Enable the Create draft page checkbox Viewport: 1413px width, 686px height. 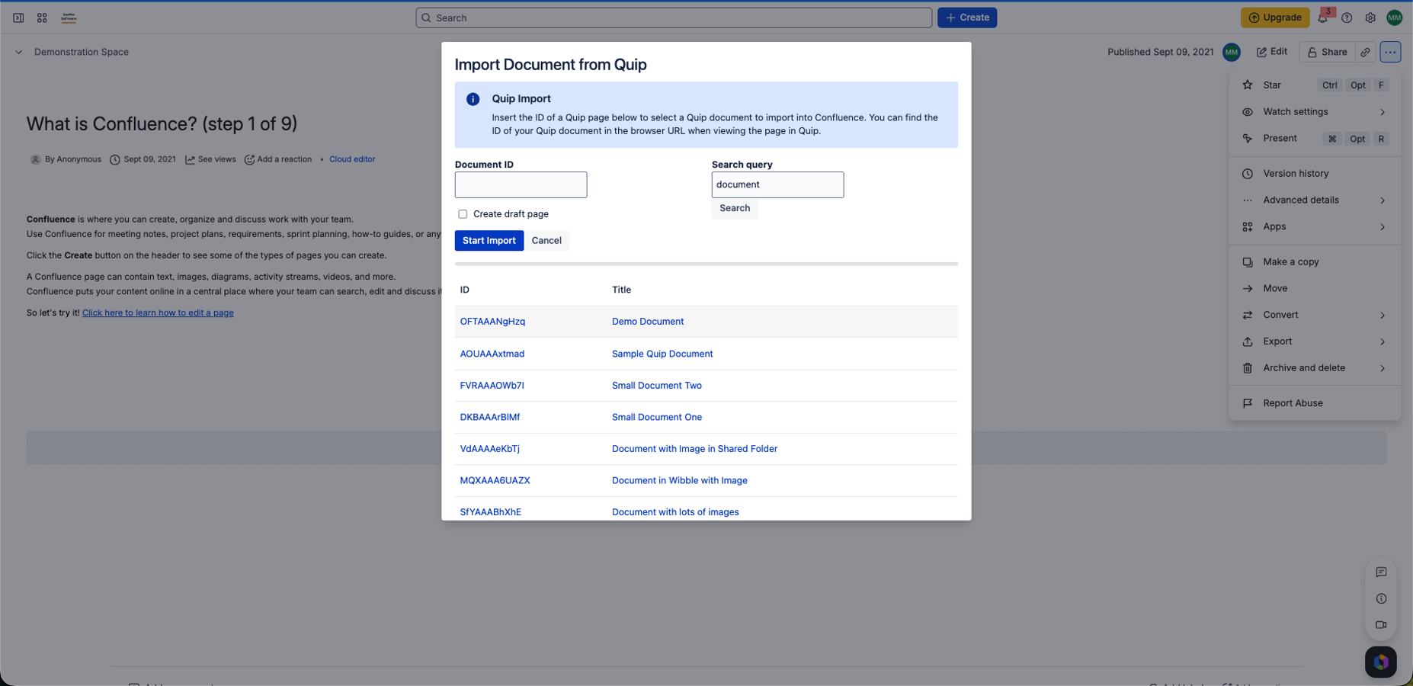tap(463, 214)
